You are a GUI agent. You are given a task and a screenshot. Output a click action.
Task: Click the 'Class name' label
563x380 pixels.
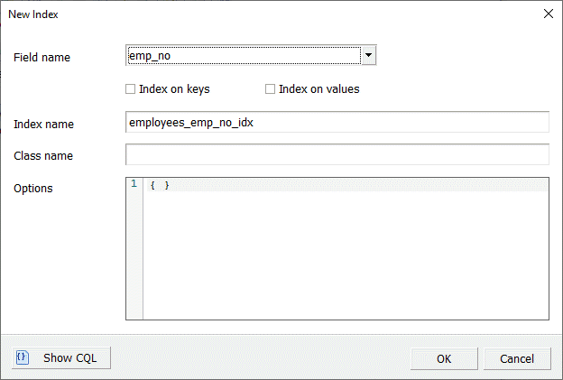point(43,156)
